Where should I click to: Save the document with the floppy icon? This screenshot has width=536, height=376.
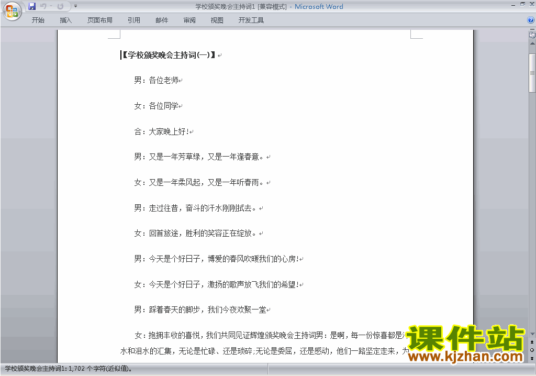click(32, 6)
